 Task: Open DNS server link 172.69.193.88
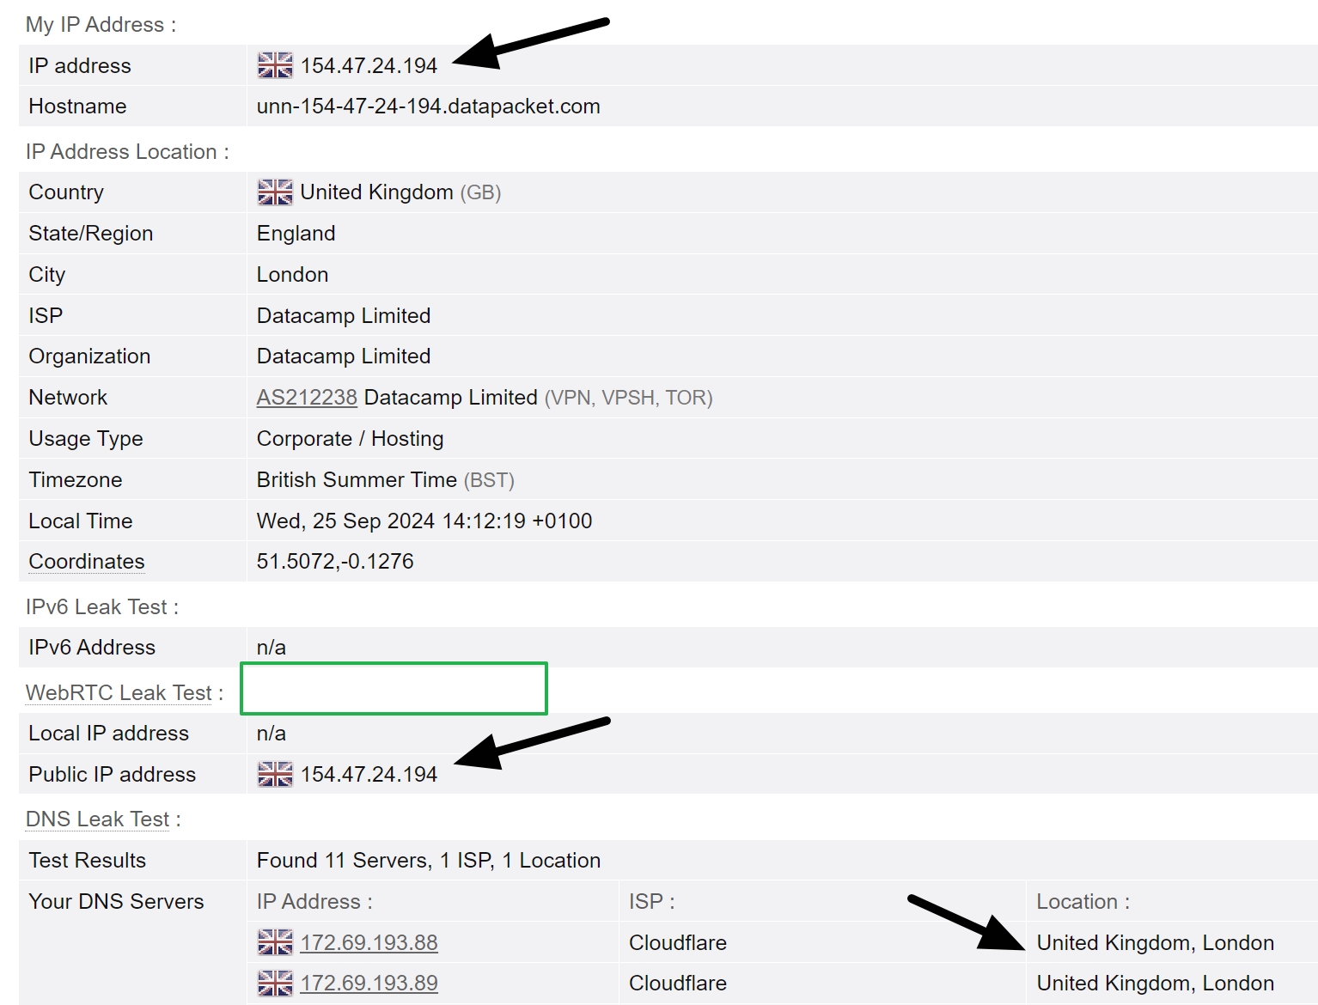pos(369,941)
